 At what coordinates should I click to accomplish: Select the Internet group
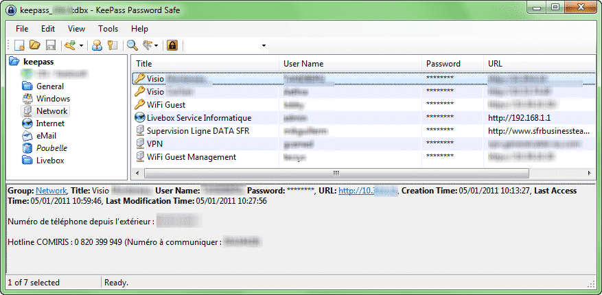click(x=50, y=123)
